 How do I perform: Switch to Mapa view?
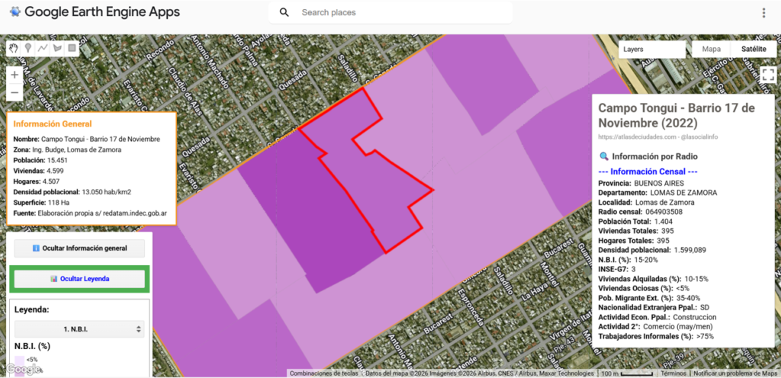[x=711, y=49]
